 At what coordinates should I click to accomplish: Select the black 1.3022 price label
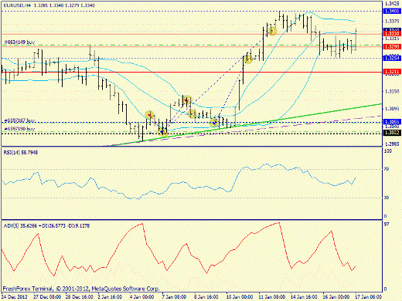point(392,133)
